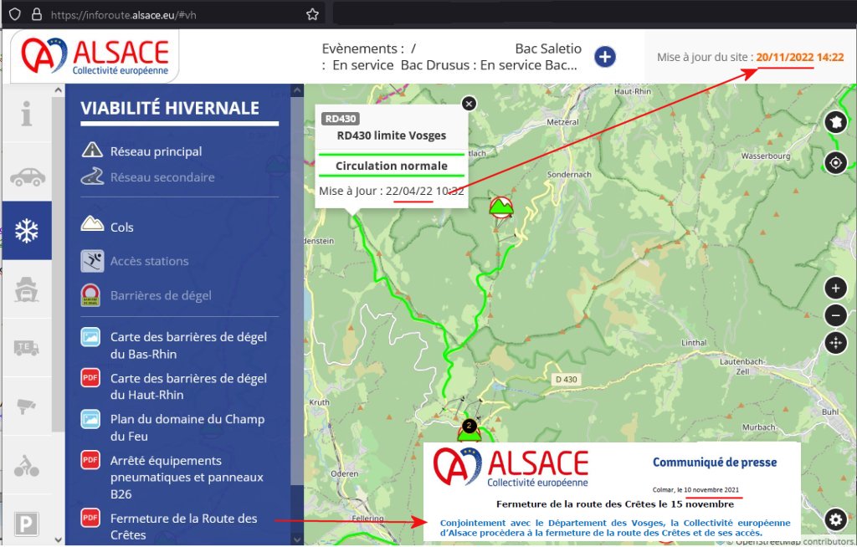Click the Kruth label on map

tap(319, 402)
